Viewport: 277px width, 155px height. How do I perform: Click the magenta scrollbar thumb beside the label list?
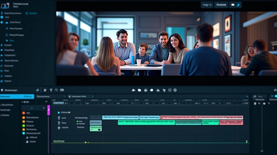click(49, 110)
